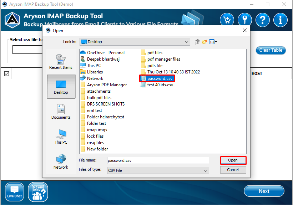The width and height of the screenshot is (293, 205).
Task: Open the view menu icon dropdown
Action: (x=213, y=42)
